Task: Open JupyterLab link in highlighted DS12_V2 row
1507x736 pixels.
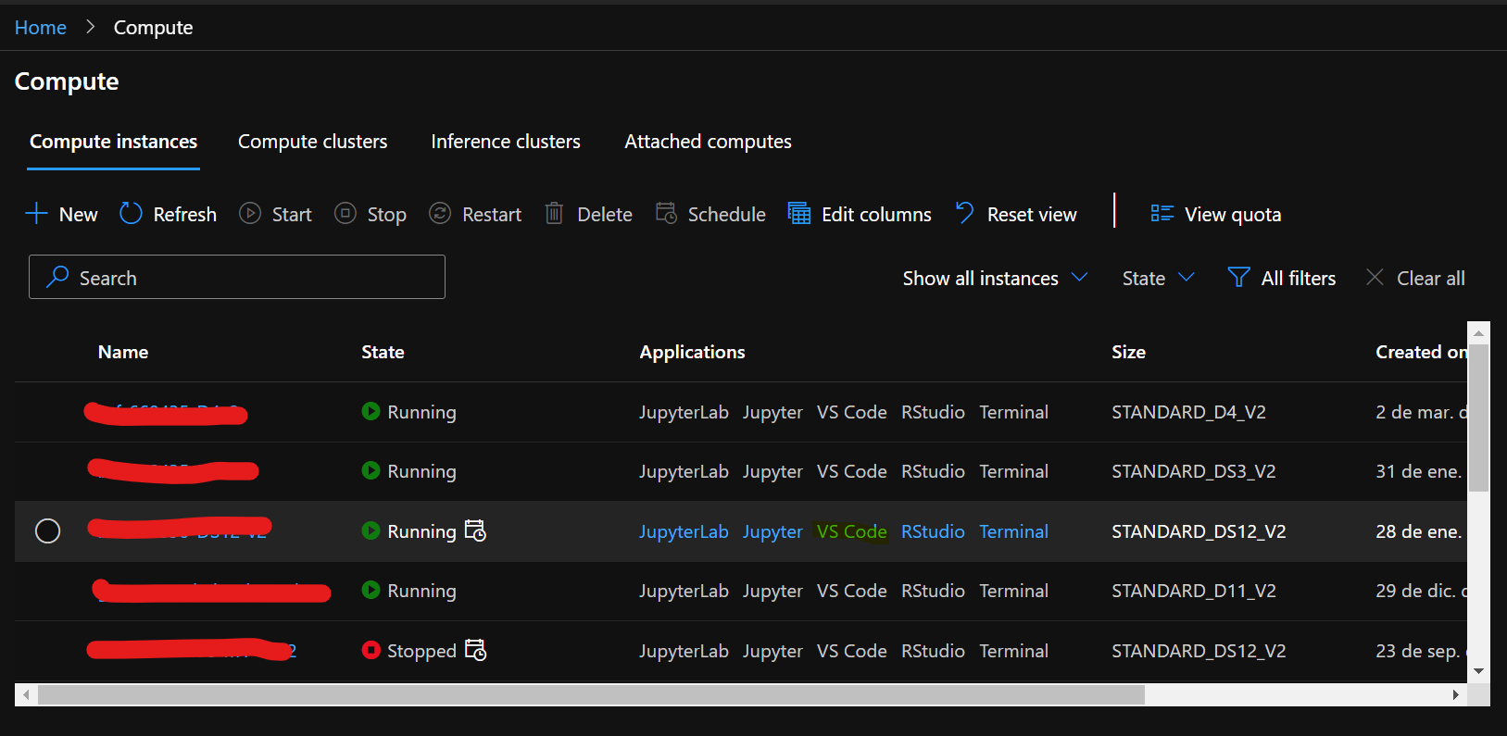Action: coord(684,531)
